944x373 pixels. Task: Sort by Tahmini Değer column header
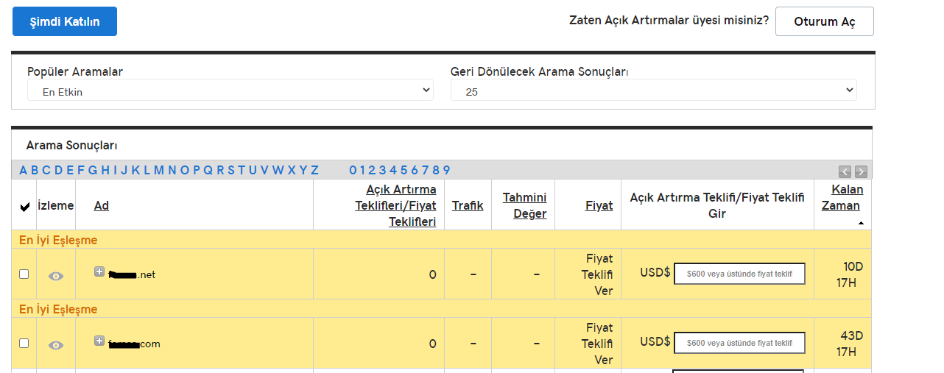[525, 205]
